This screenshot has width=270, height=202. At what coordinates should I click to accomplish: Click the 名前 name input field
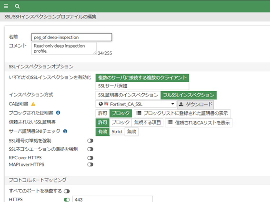click(x=71, y=37)
